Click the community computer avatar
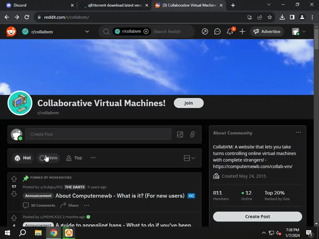Screen dimensions: 319x239 20,103
